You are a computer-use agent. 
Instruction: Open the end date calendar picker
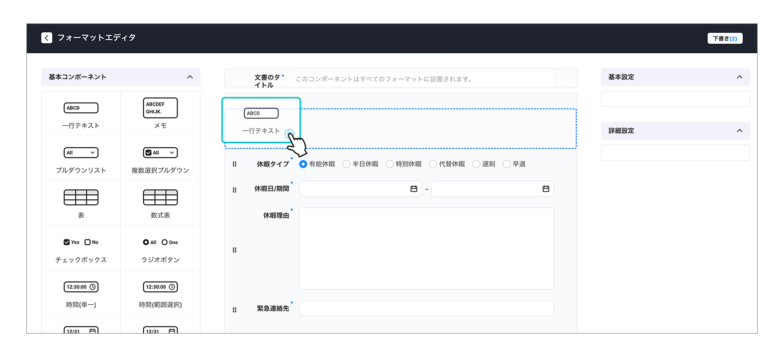coord(546,189)
